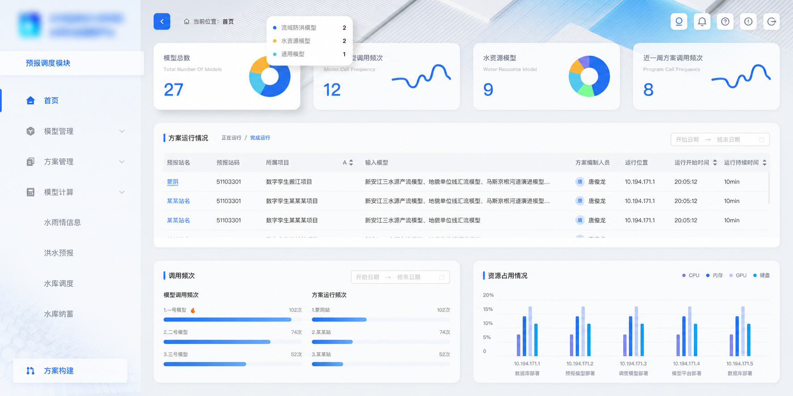This screenshot has width=793, height=396.
Task: Toggle the GPU legend series
Action: [x=738, y=275]
